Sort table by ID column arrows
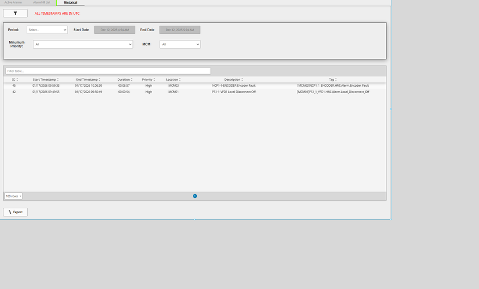479x289 pixels. (x=17, y=80)
